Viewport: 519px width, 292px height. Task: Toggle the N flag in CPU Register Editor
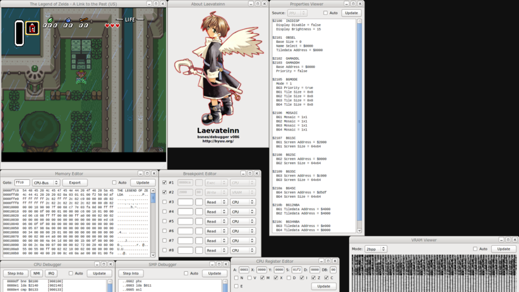click(236, 278)
